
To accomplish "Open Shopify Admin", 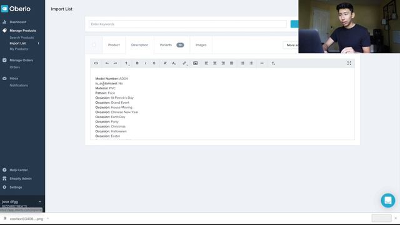I will 21,179.
